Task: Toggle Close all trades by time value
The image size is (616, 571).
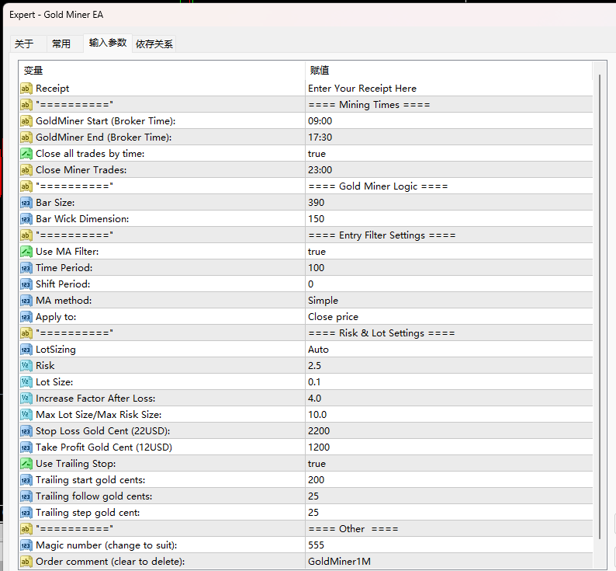Action: 449,154
